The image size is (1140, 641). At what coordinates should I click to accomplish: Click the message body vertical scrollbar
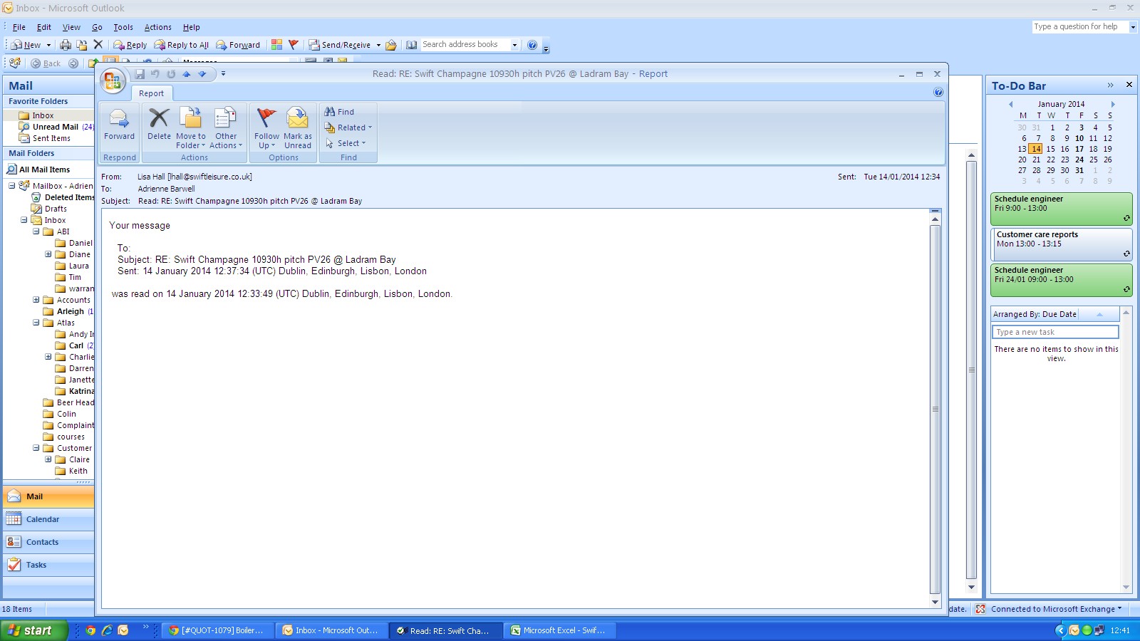pyautogui.click(x=935, y=409)
